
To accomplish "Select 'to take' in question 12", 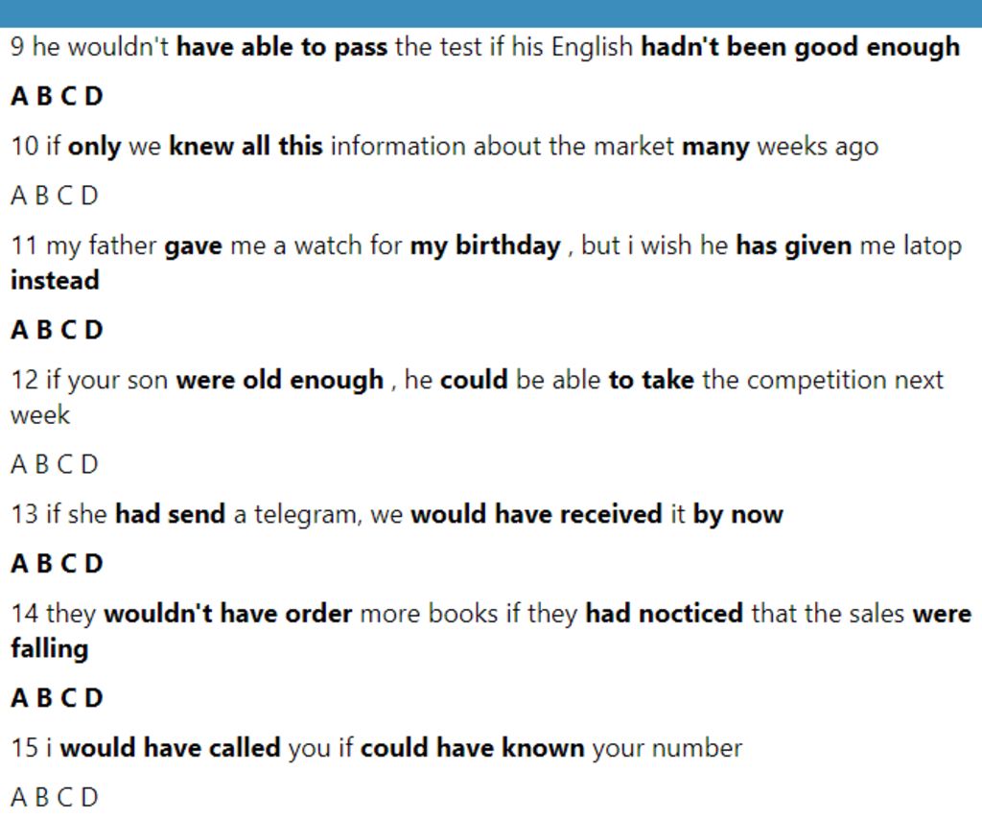I will click(x=651, y=380).
